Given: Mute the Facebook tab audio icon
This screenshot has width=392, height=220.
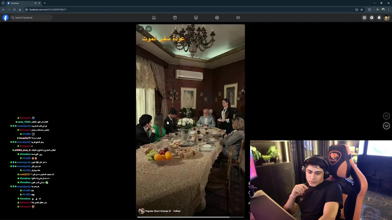Looking at the screenshot, I should (x=35, y=3).
